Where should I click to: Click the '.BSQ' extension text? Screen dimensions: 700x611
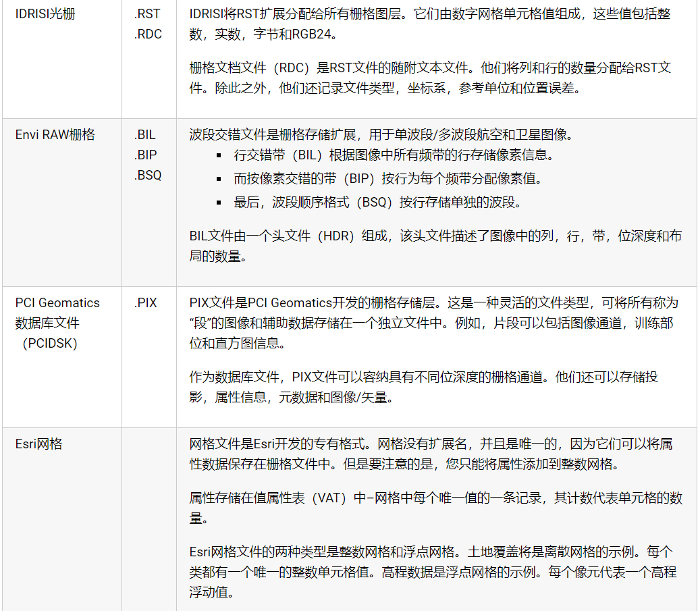pos(147,175)
